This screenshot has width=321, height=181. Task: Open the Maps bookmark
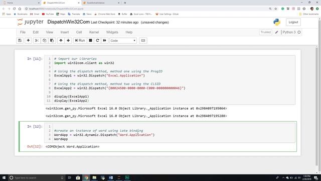click(x=61, y=14)
